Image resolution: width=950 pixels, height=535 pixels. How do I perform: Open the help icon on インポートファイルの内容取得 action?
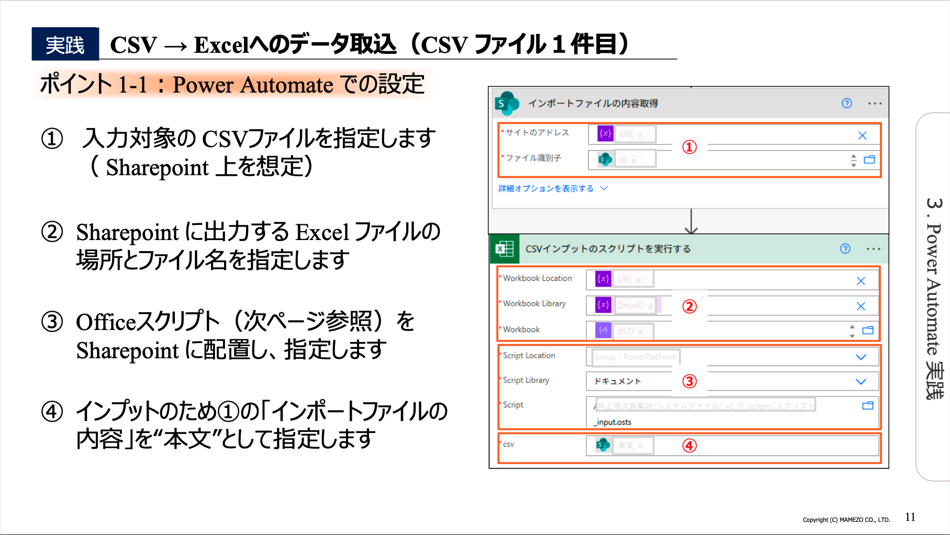(x=846, y=103)
